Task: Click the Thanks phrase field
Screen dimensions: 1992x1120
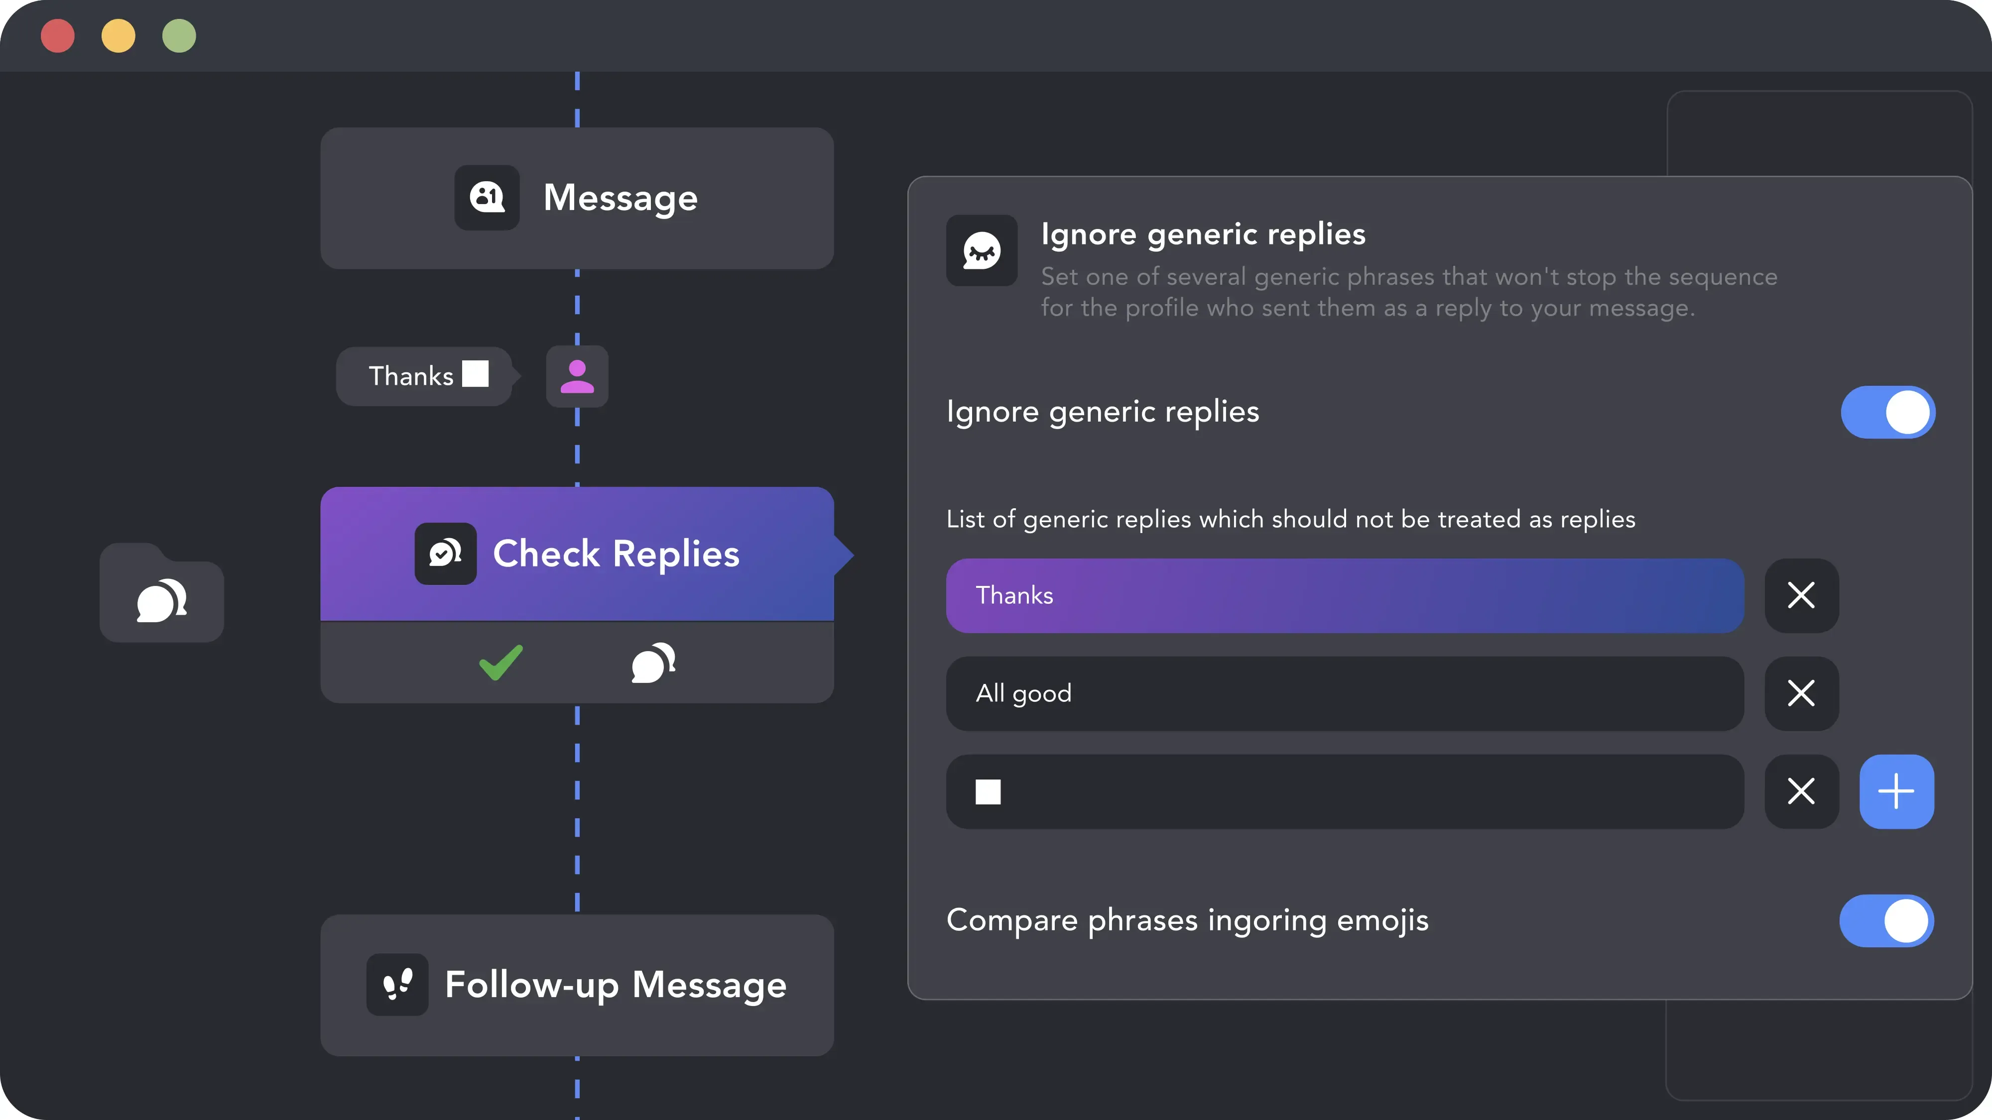Action: click(1345, 595)
